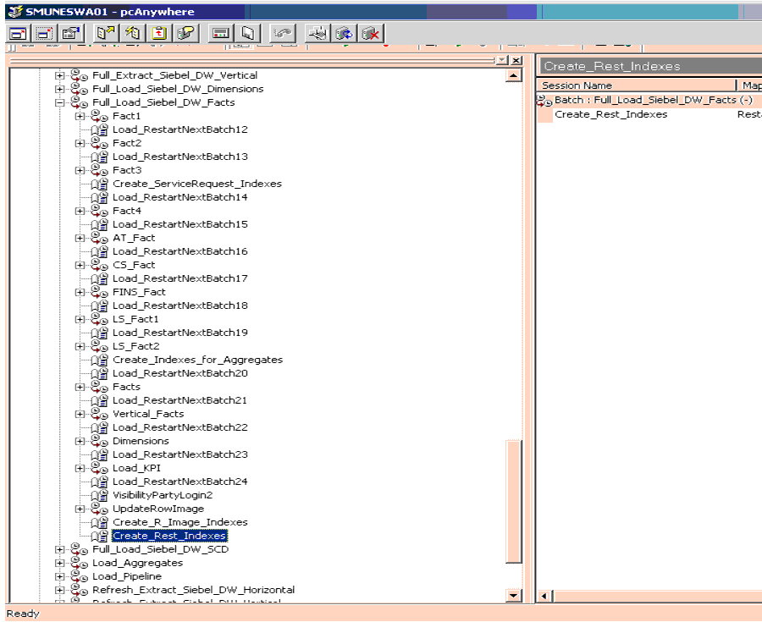Collapse the Full_Load_Siebel_DW_Facts batch
This screenshot has width=762, height=622.
(x=59, y=103)
